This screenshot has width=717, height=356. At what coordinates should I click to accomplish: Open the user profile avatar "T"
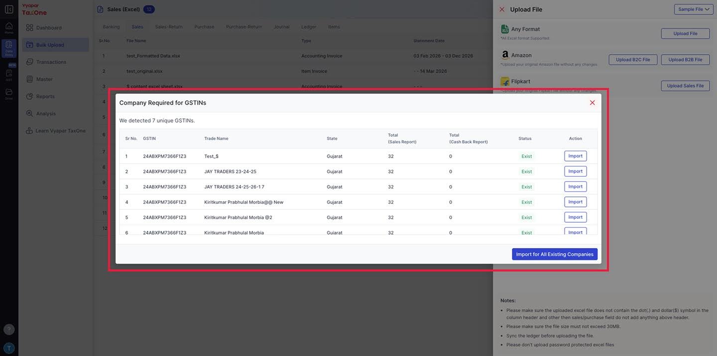pos(9,348)
